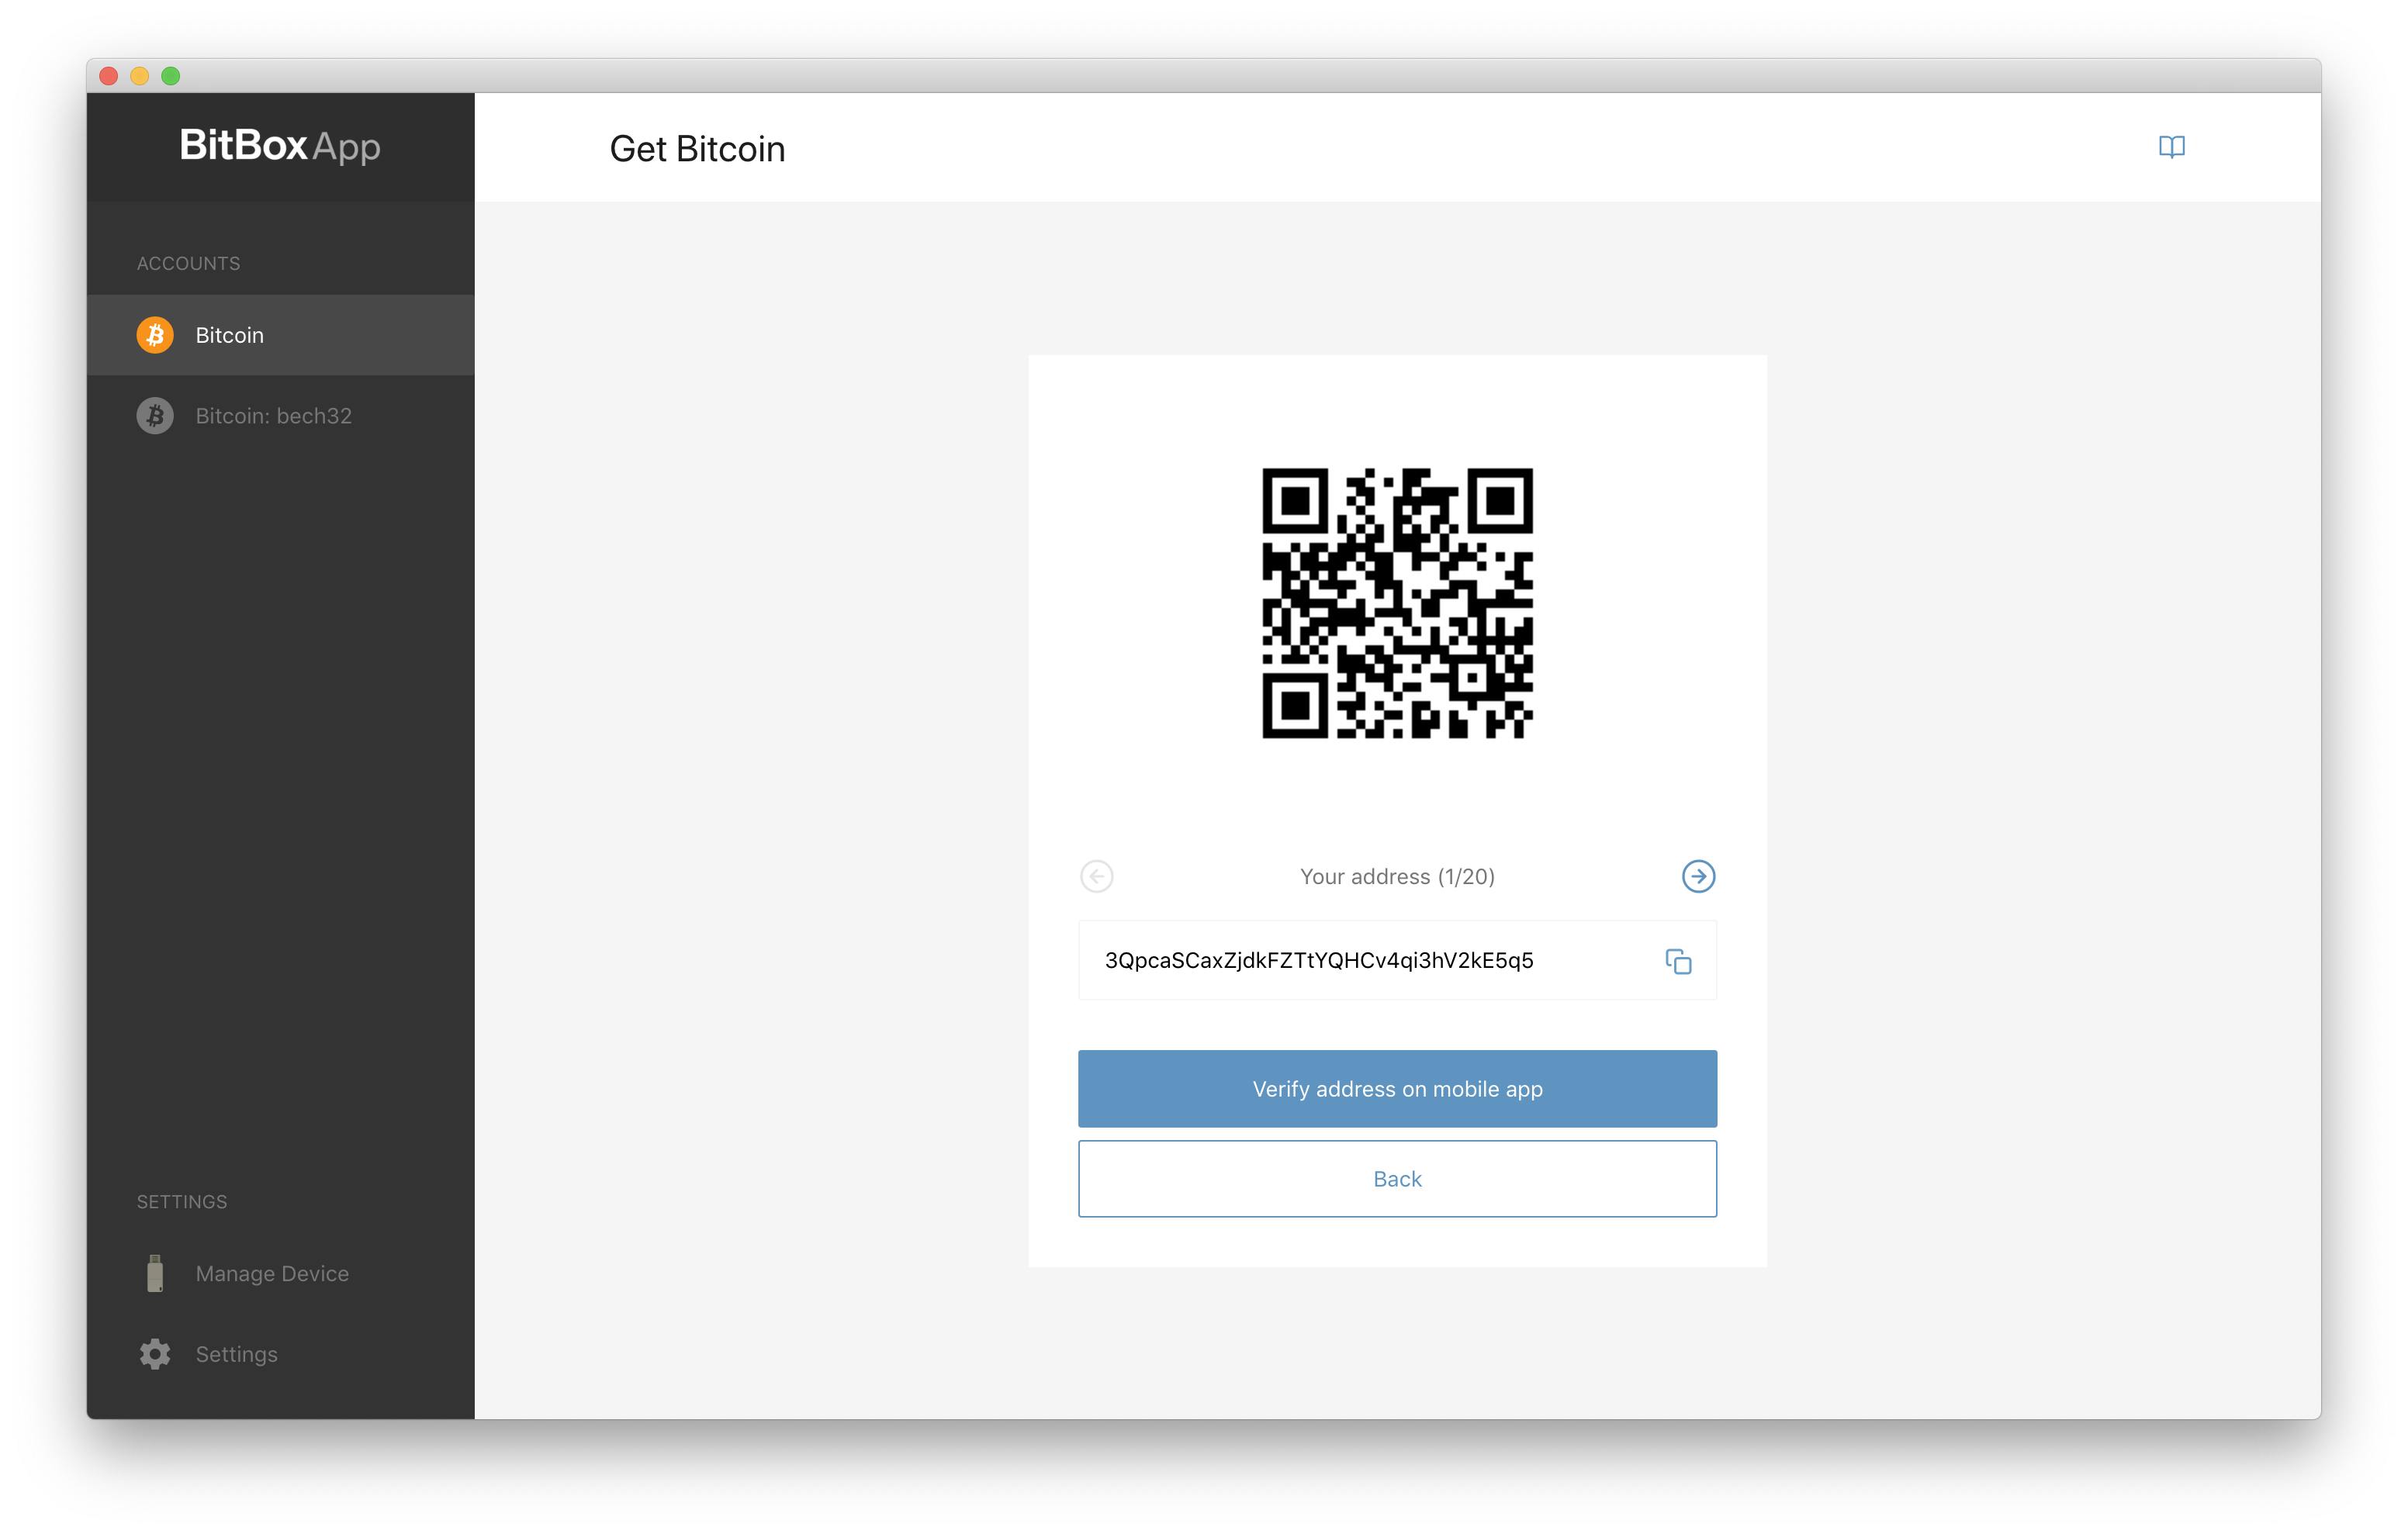The width and height of the screenshot is (2408, 1534).
Task: Open Manage Device in the sidebar
Action: (x=280, y=1273)
